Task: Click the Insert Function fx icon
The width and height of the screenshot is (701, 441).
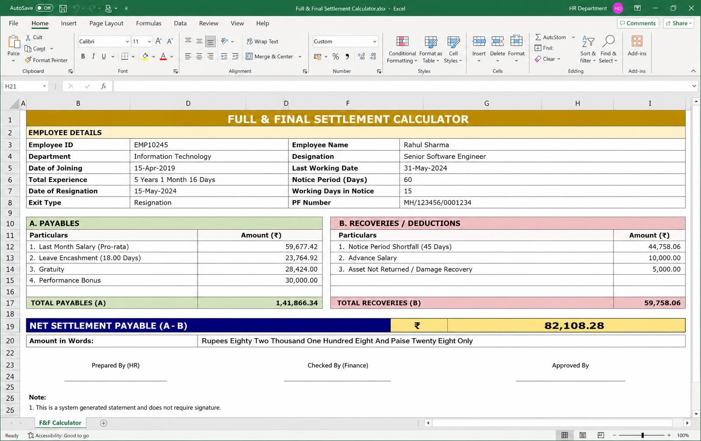Action: pyautogui.click(x=103, y=86)
